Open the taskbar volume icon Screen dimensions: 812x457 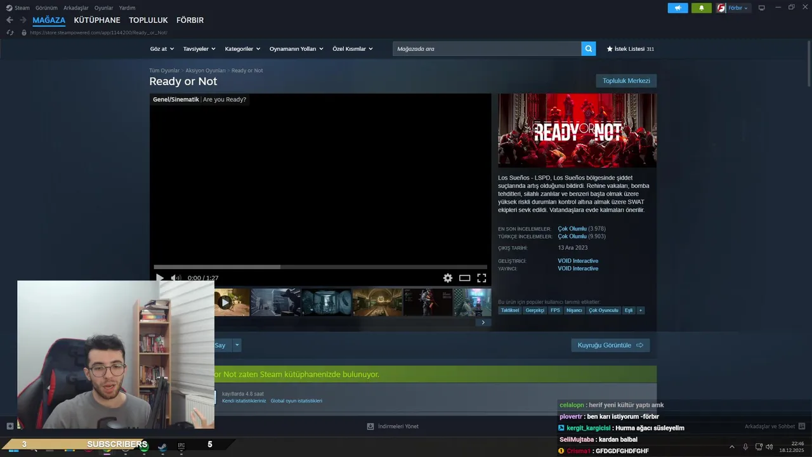tap(769, 447)
